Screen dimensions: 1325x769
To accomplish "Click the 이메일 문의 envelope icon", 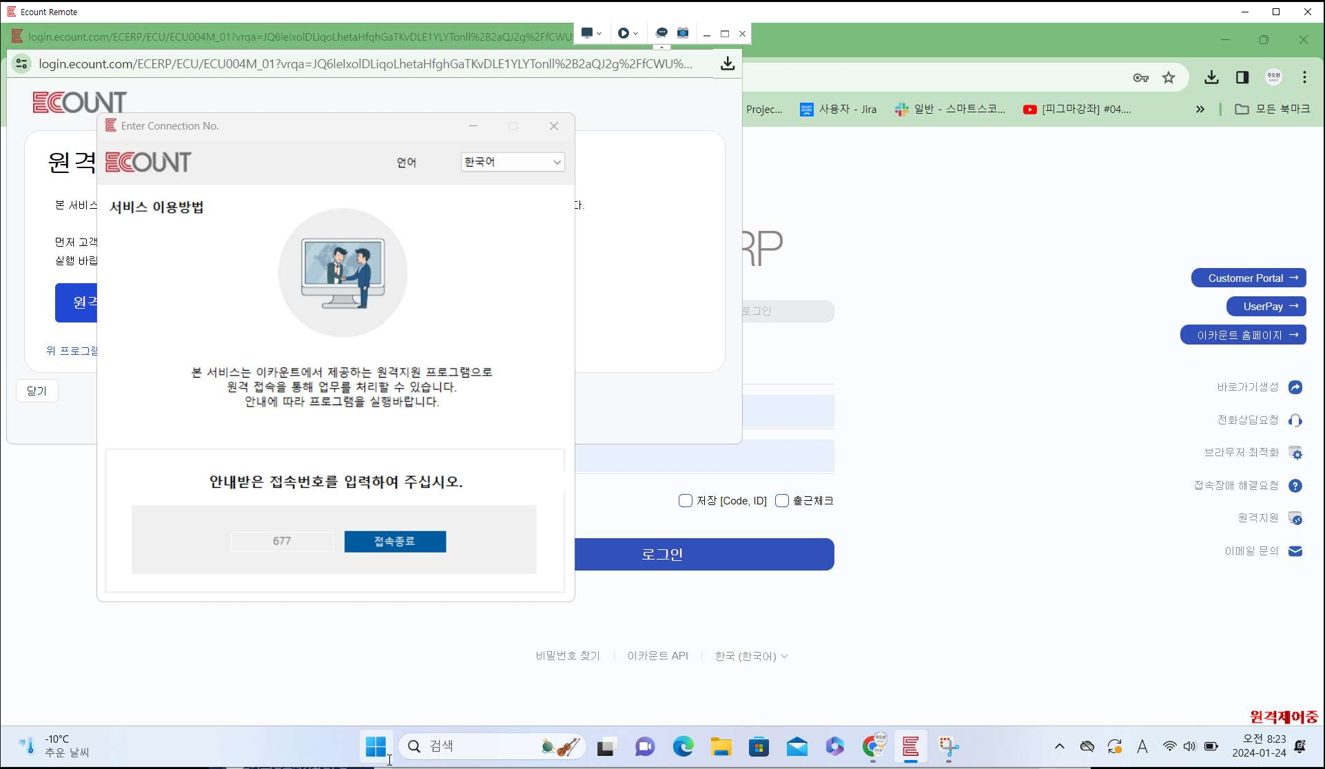I will click(1295, 551).
